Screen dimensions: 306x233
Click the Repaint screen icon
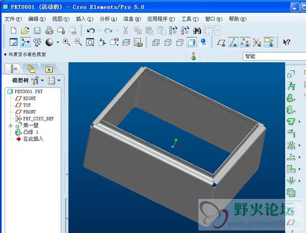click(13, 42)
